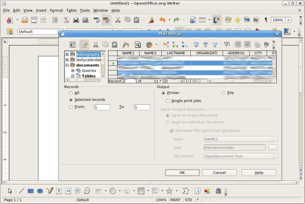Click the To record number field
The height and width of the screenshot is (204, 305).
point(142,107)
